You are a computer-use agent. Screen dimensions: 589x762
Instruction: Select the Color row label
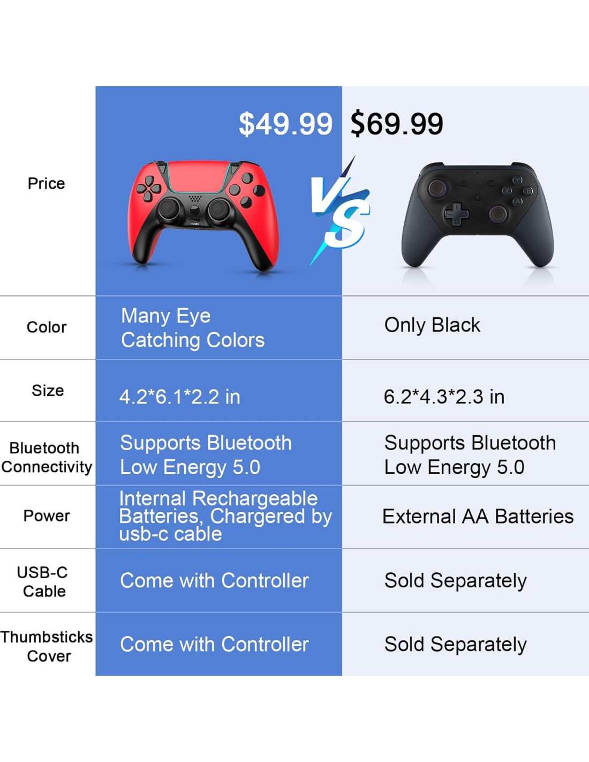click(47, 327)
